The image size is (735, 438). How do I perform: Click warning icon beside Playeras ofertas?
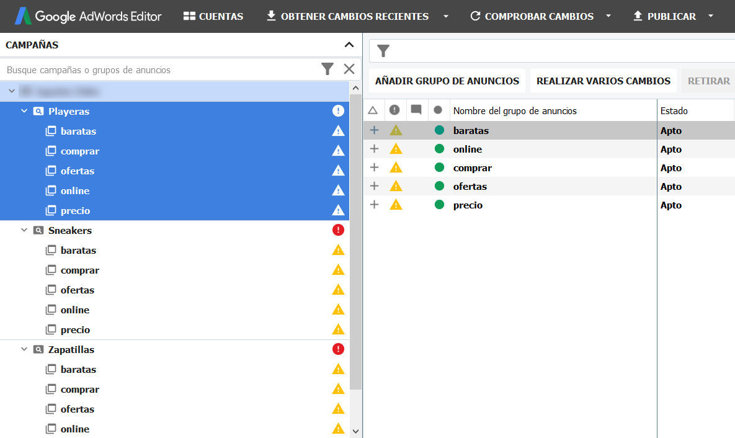[338, 170]
